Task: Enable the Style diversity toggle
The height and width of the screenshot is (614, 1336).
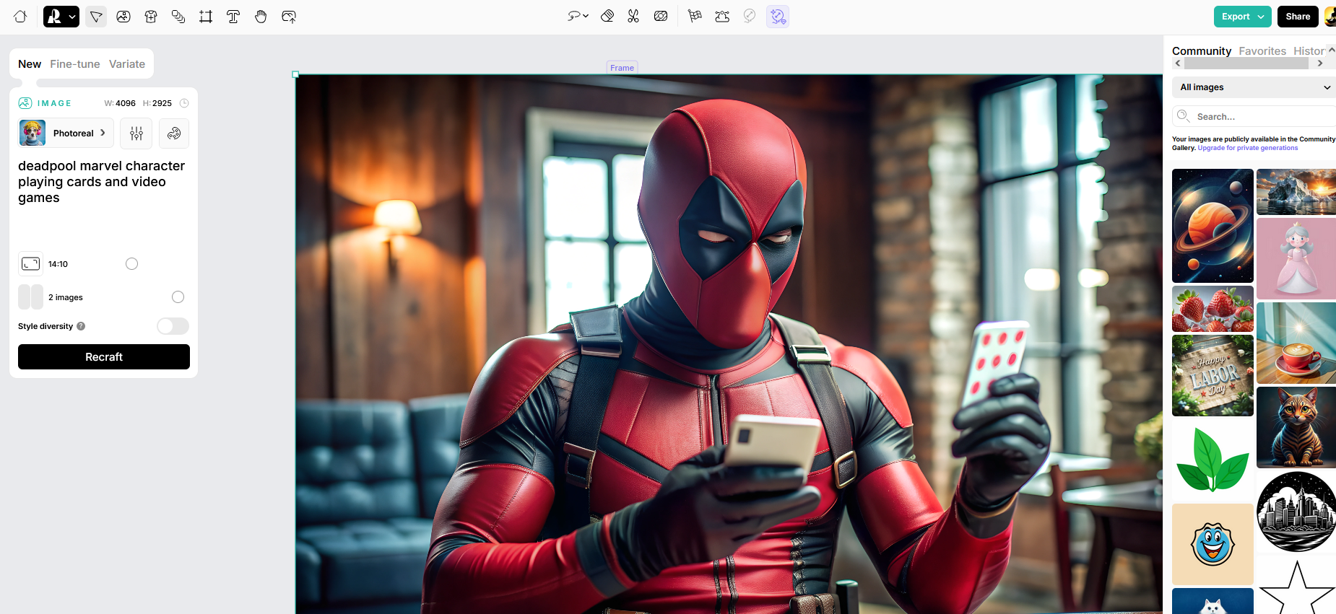Action: coord(173,326)
